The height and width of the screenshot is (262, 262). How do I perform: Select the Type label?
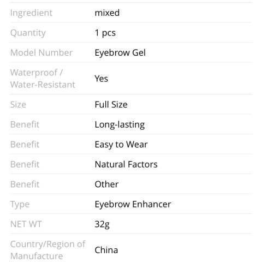20,205
